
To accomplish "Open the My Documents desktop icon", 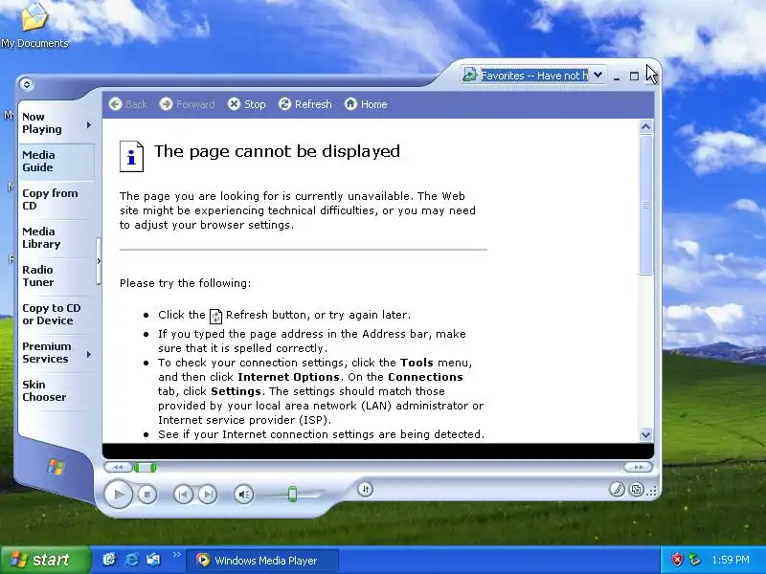I will (x=34, y=26).
